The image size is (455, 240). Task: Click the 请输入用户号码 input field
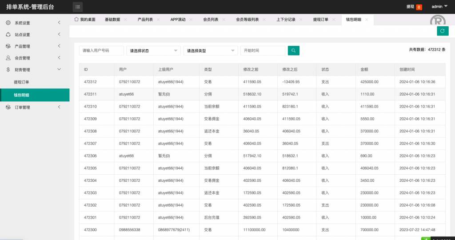pos(101,51)
